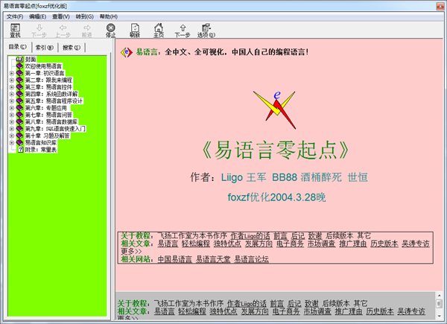Viewport: 447px width, 324px height.
Task: Expand the 第三章:易语言控件 node
Action: [12, 87]
